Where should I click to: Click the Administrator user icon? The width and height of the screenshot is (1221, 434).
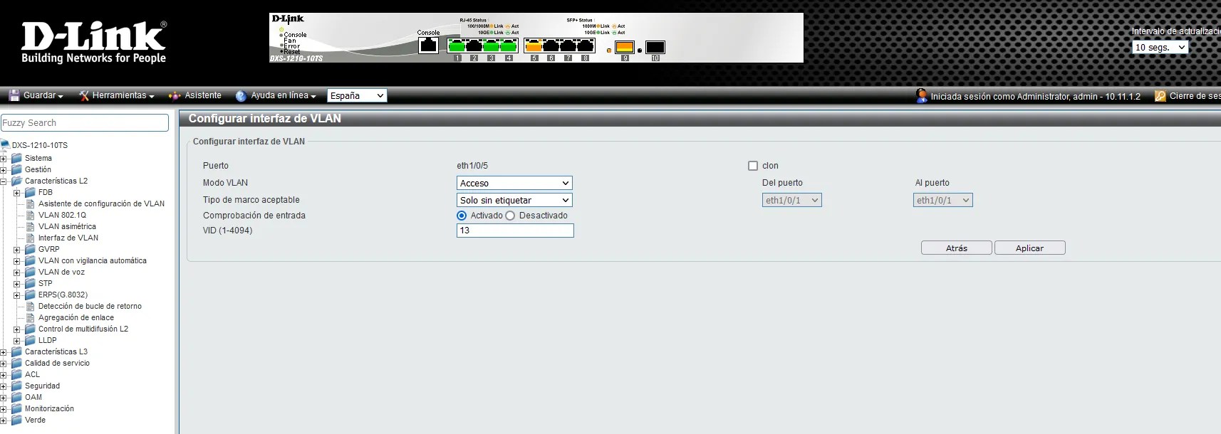pos(922,95)
